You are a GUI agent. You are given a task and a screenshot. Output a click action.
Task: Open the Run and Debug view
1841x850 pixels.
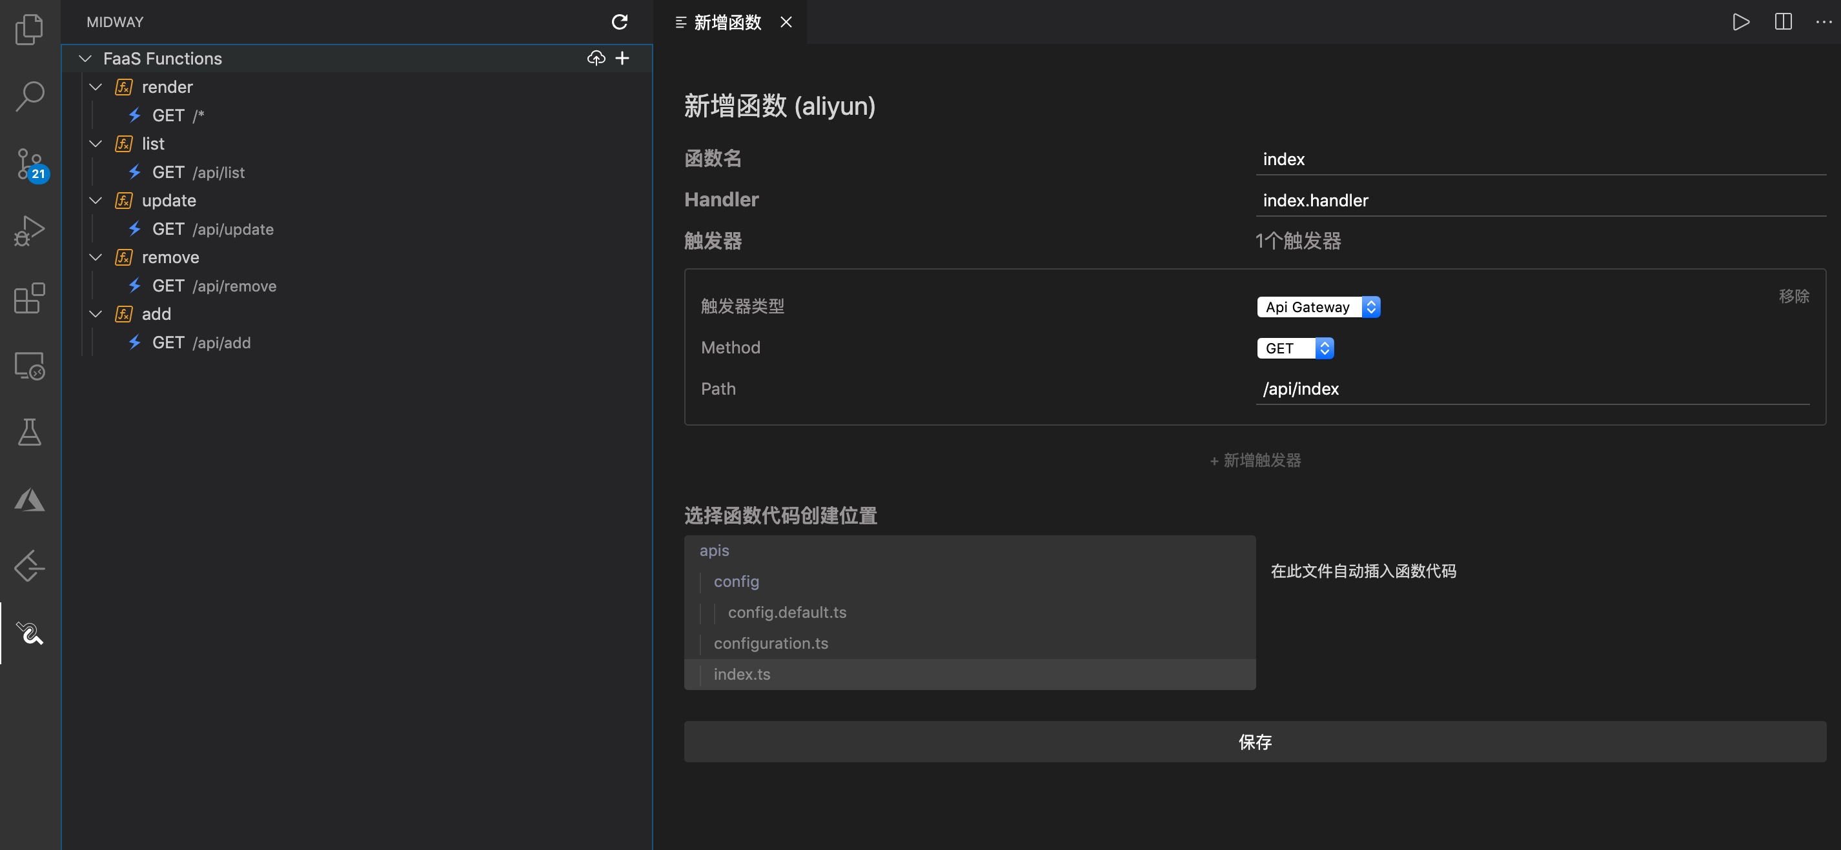coord(29,231)
